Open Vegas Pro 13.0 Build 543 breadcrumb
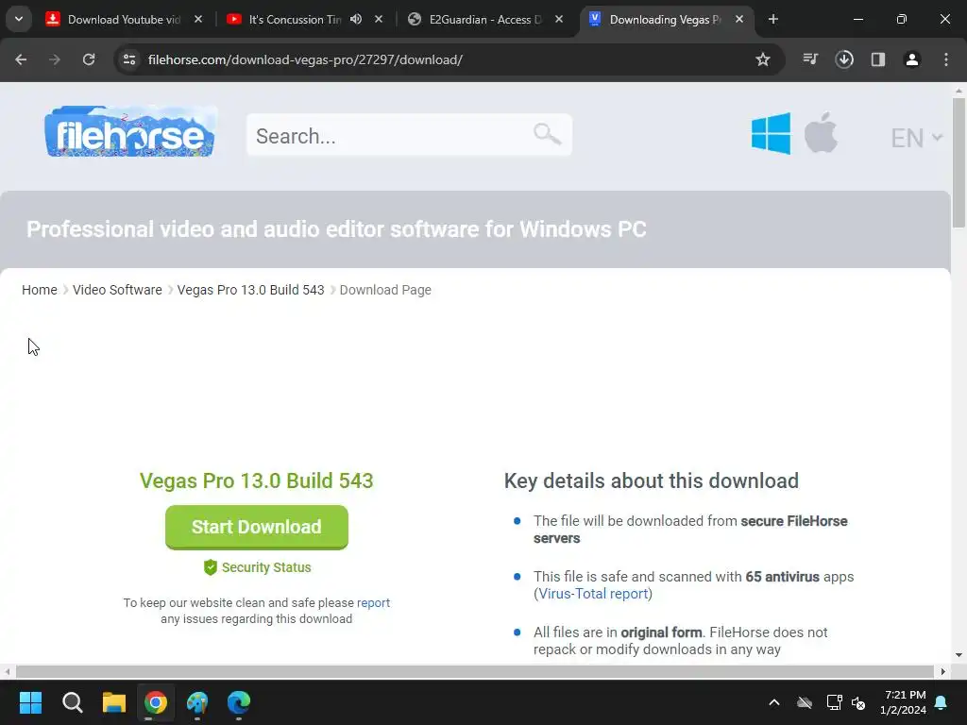967x725 pixels. pyautogui.click(x=250, y=290)
